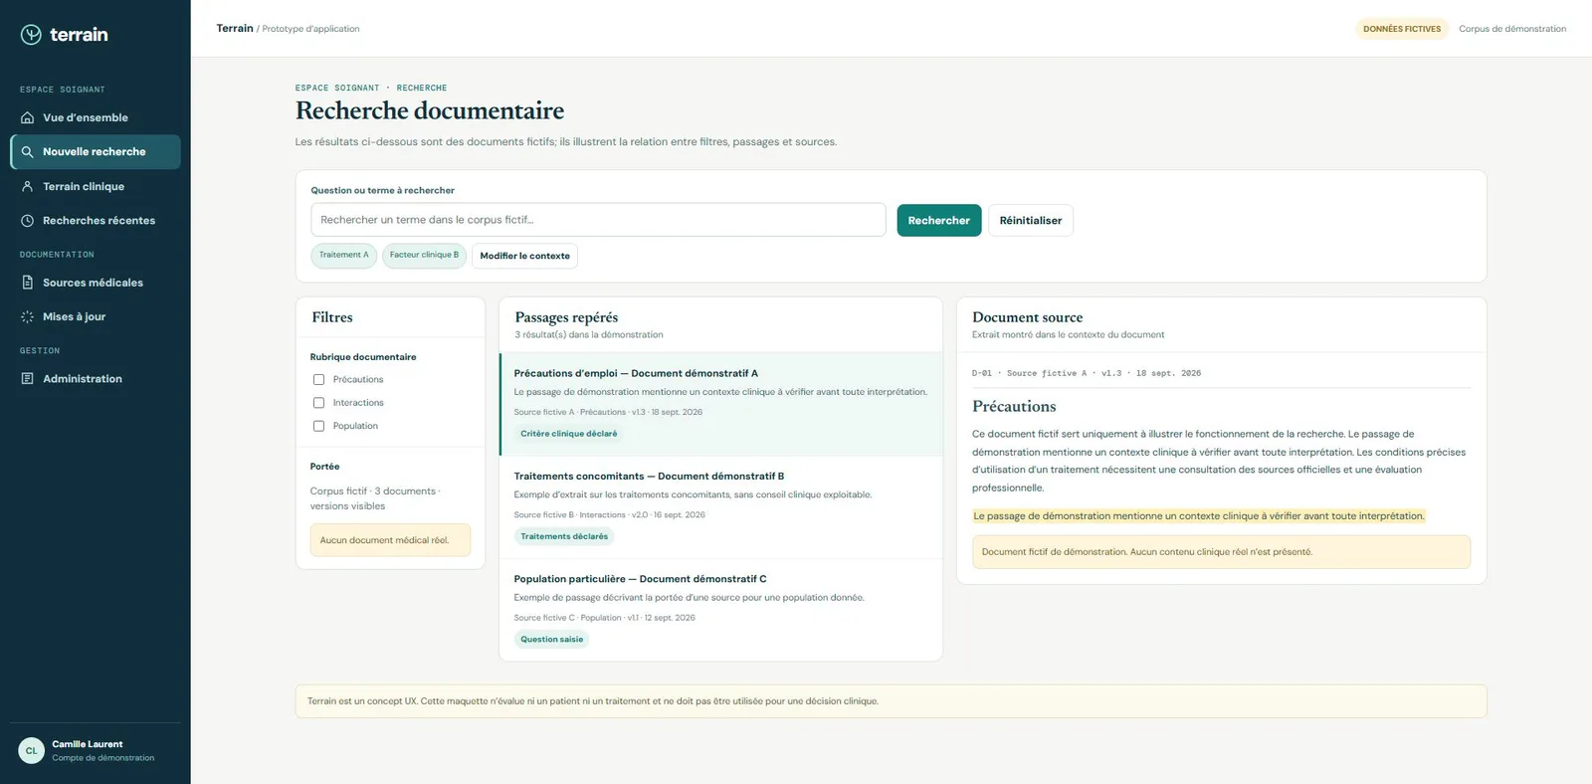This screenshot has height=784, width=1592.
Task: Click the Question saisie tag
Action: (552, 640)
